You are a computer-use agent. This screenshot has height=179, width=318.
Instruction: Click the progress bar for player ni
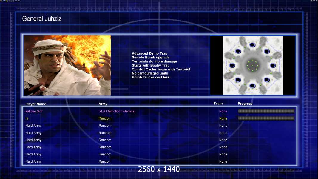(266, 118)
